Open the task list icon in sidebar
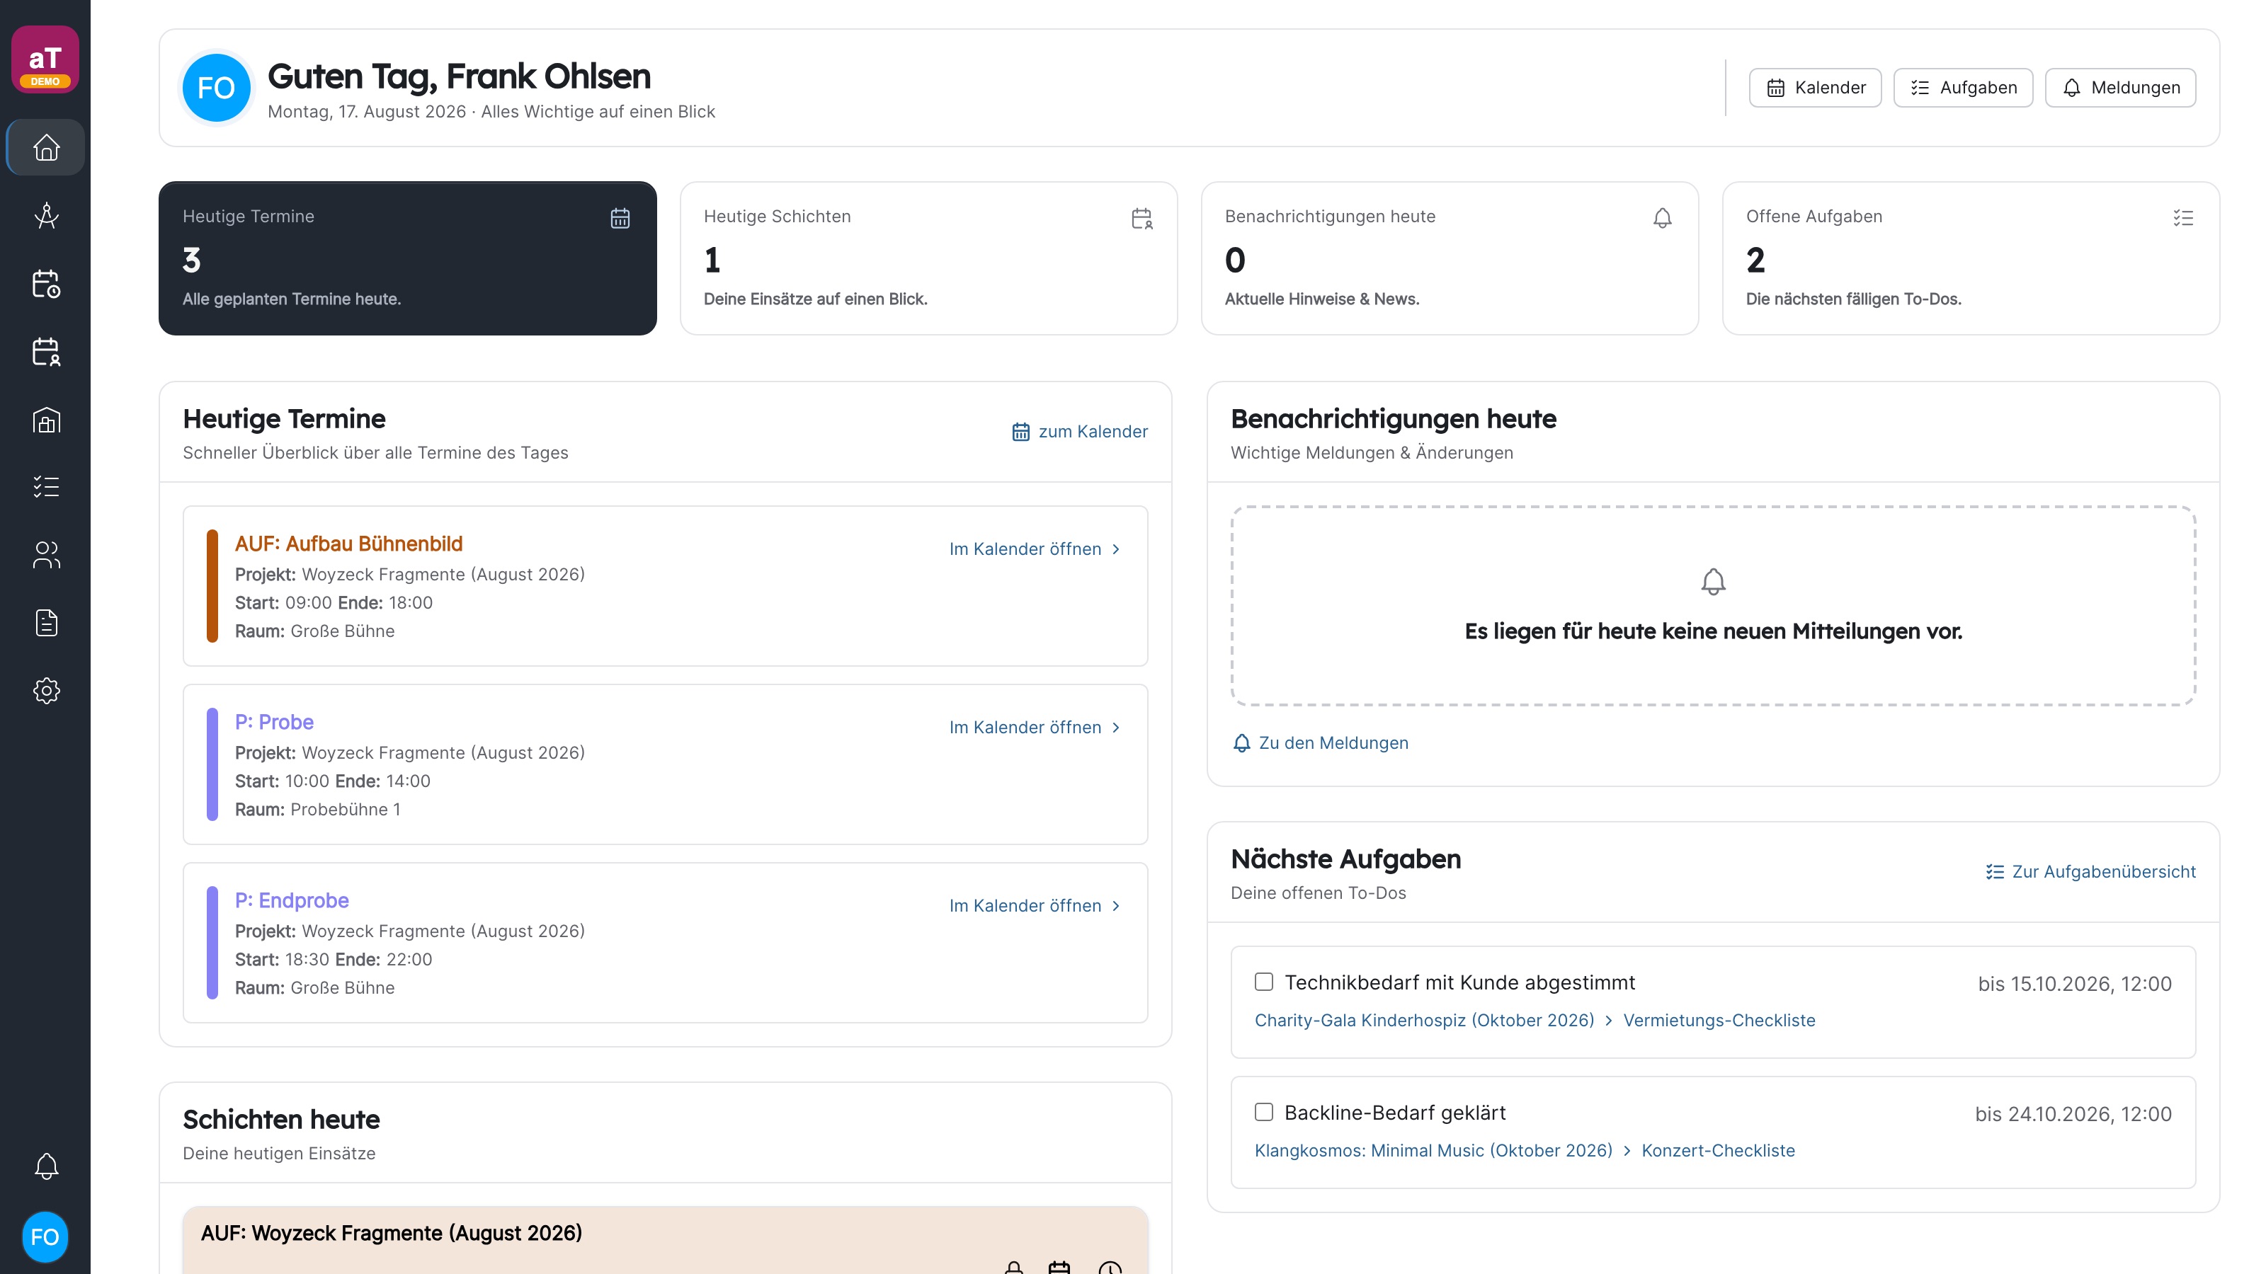 [46, 487]
